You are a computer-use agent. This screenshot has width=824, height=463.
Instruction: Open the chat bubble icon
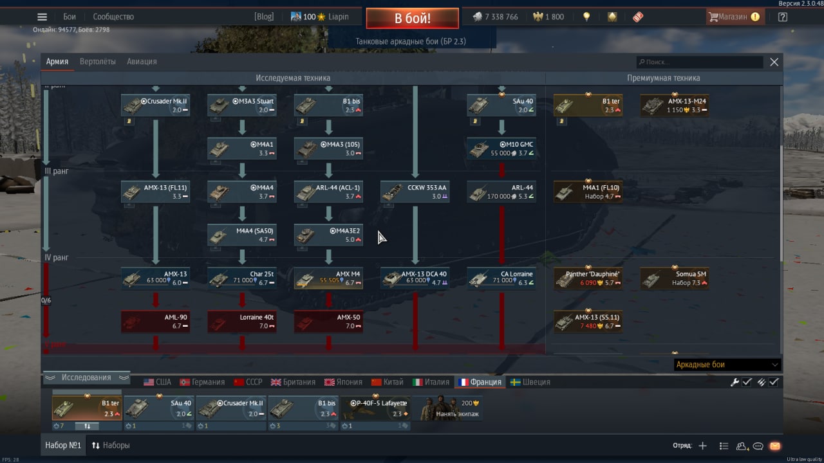758,446
